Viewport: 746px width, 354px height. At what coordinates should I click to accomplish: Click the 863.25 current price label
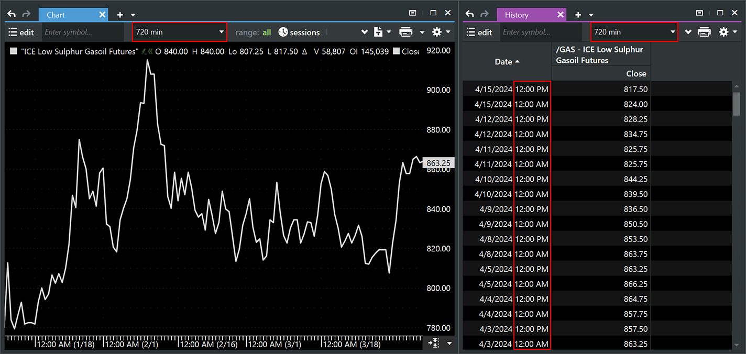(x=438, y=163)
